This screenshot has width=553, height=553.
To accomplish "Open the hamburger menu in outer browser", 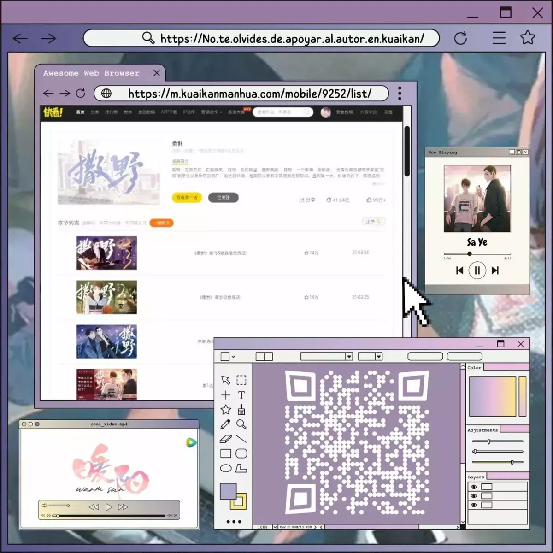I will point(499,37).
